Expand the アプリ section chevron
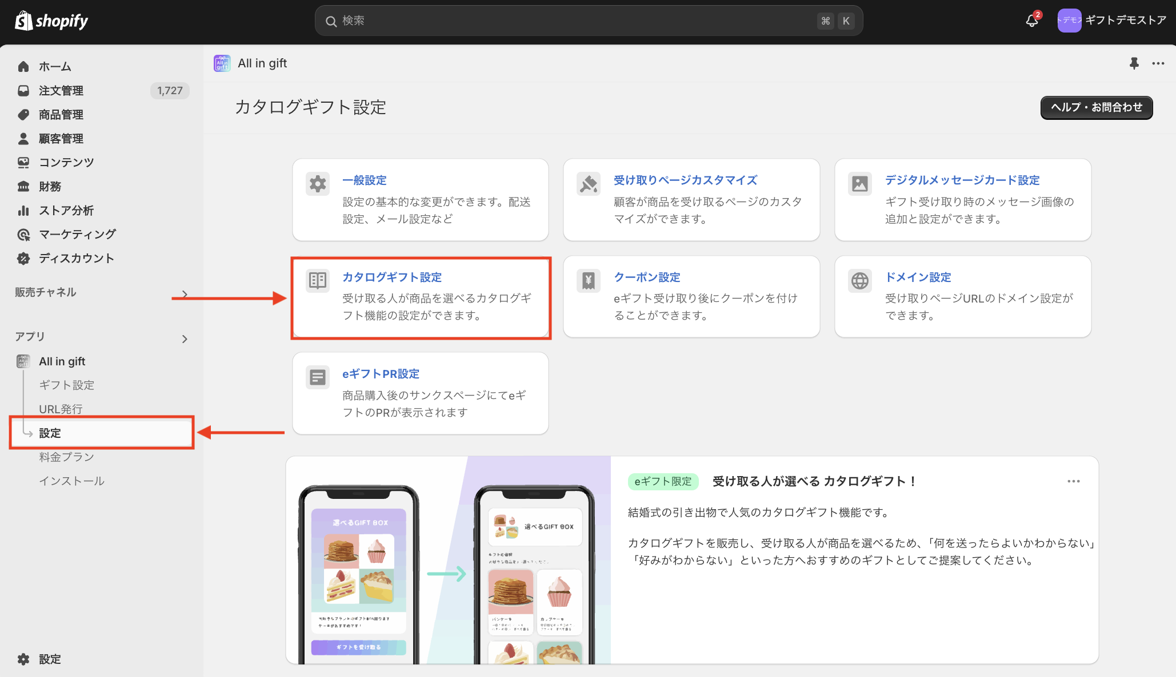The height and width of the screenshot is (677, 1176). coord(185,339)
